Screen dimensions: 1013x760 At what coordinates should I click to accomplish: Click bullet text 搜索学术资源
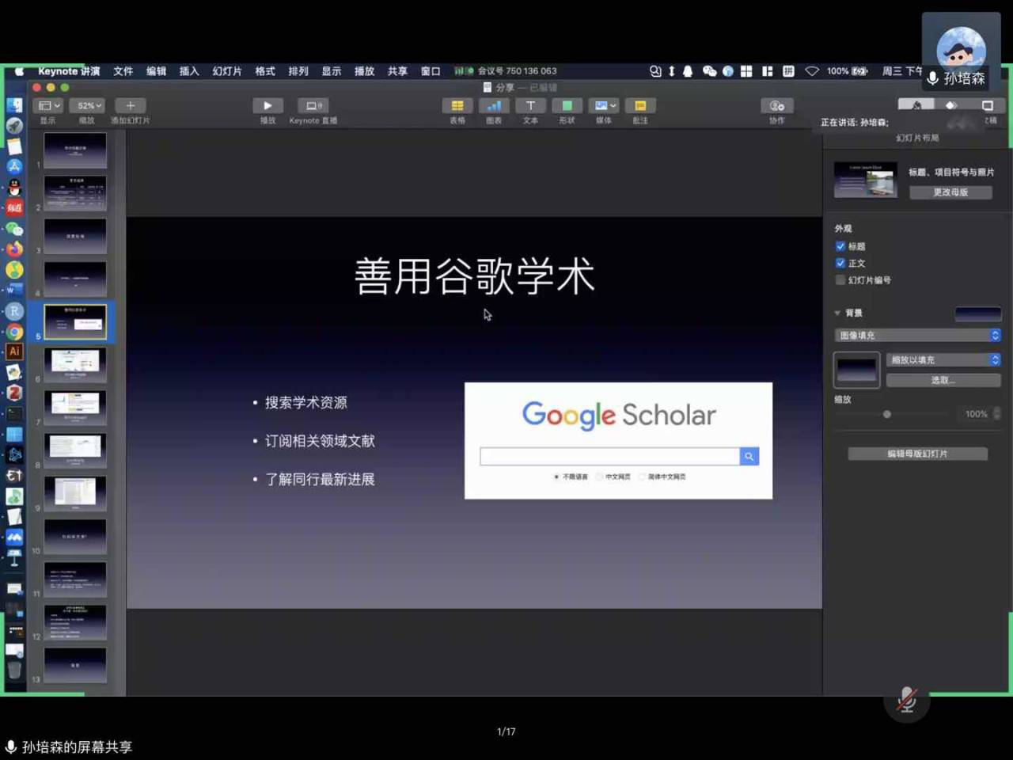305,403
